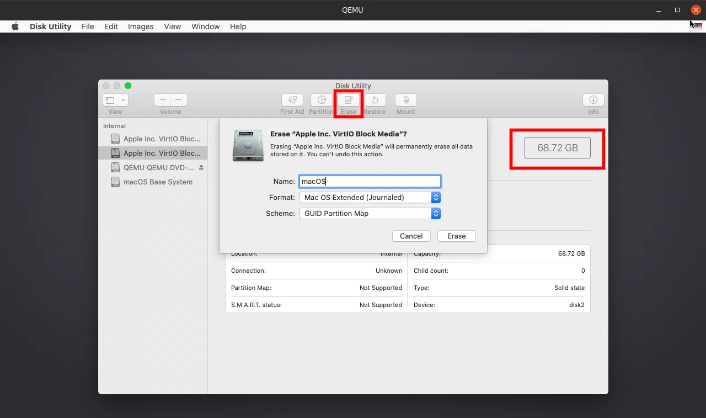The image size is (706, 418).
Task: Open the Partition tool icon
Action: (322, 100)
